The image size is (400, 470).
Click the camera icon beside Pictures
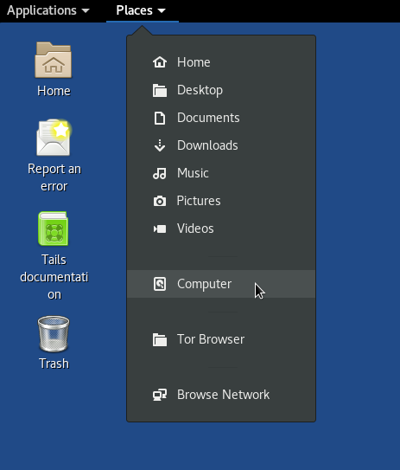pyautogui.click(x=160, y=201)
